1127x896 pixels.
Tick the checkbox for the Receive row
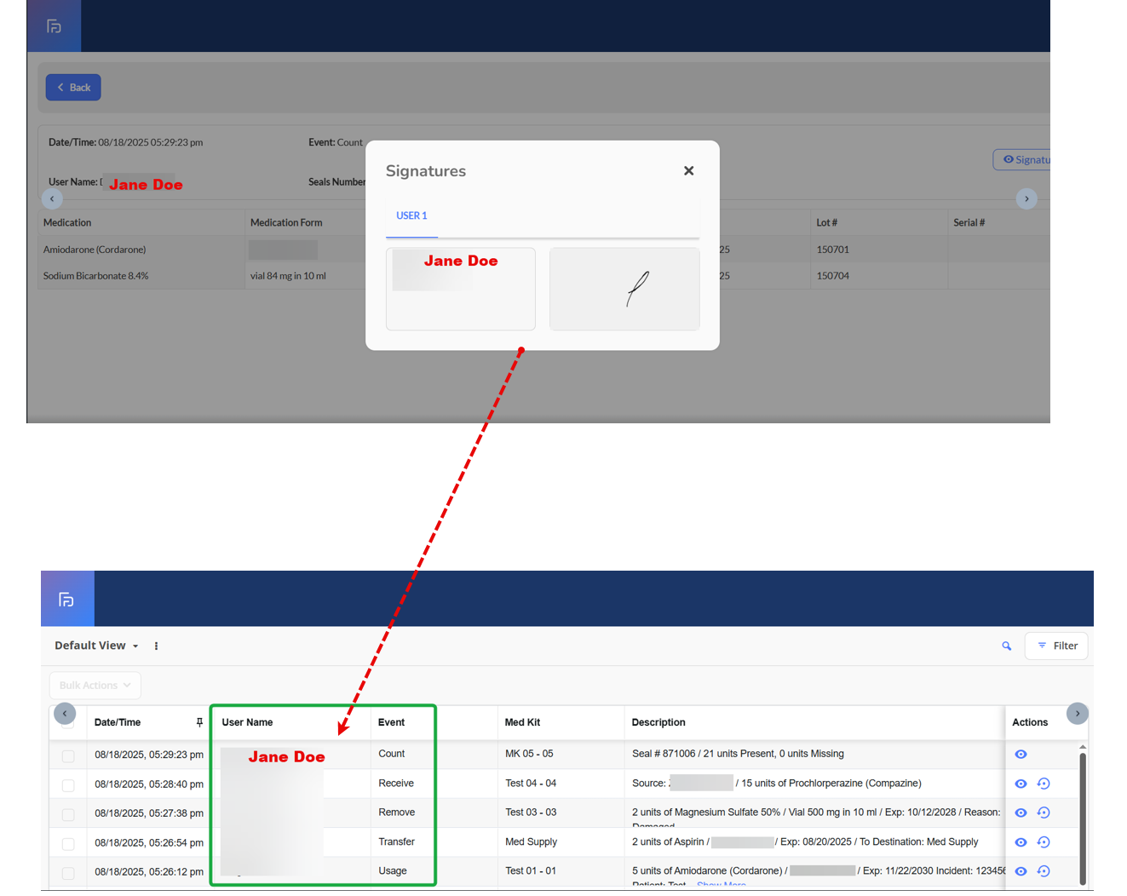pos(68,785)
